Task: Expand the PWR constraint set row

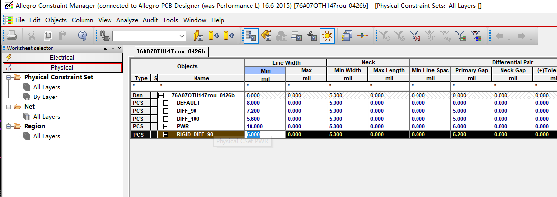Action: (x=166, y=126)
